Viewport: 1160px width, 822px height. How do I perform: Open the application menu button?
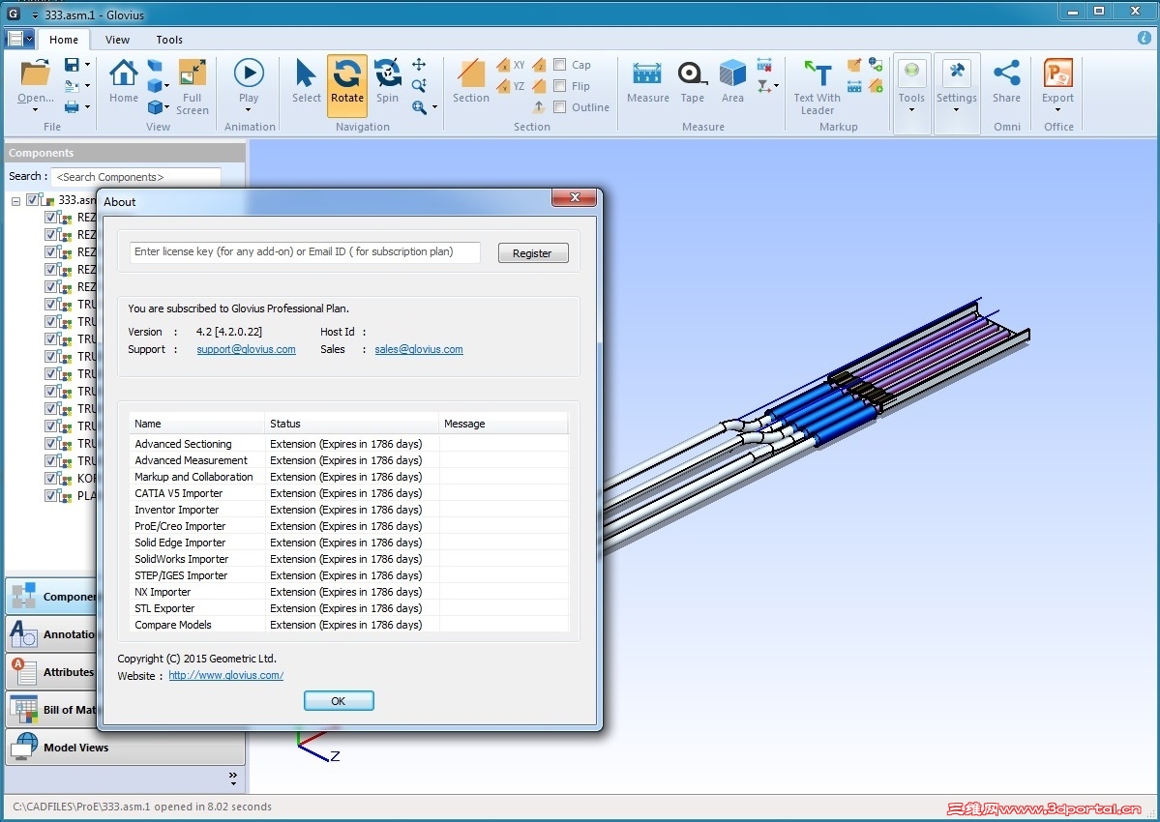(x=20, y=40)
